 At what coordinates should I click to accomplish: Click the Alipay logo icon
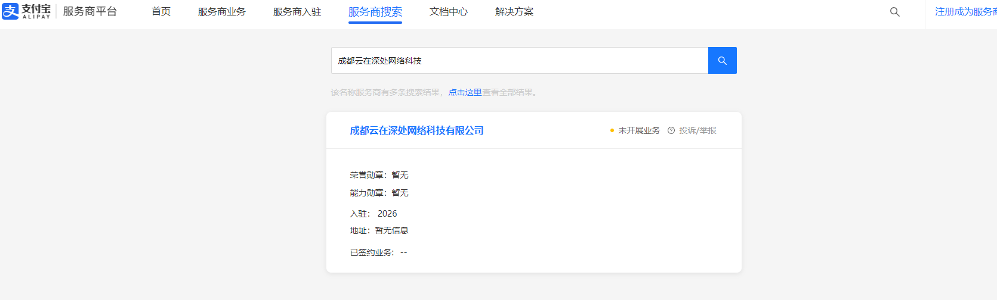click(11, 11)
